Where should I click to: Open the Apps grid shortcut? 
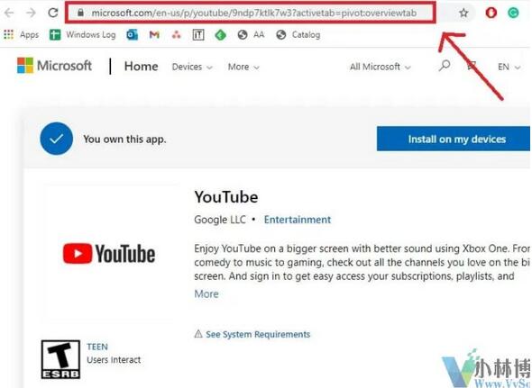(x=21, y=34)
